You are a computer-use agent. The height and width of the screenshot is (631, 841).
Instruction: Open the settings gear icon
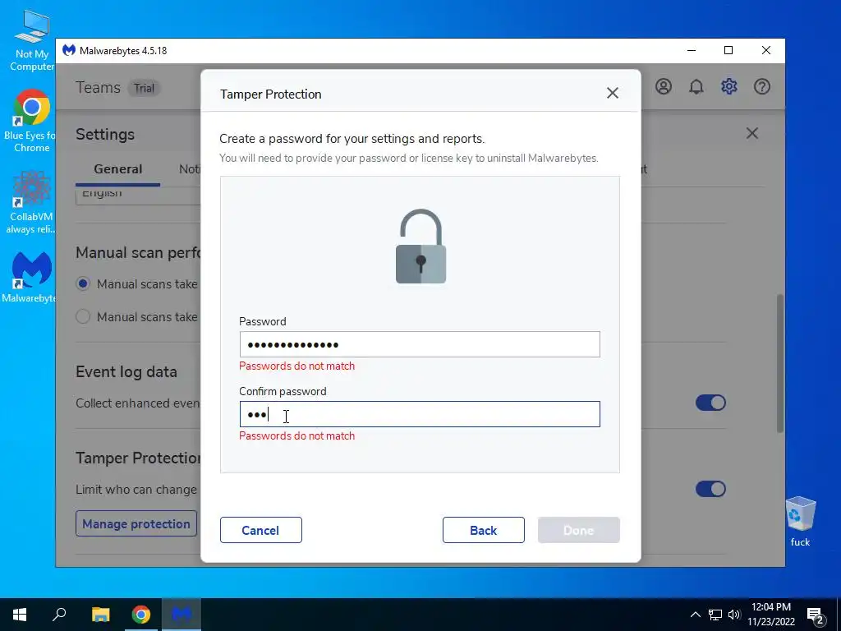[729, 86]
